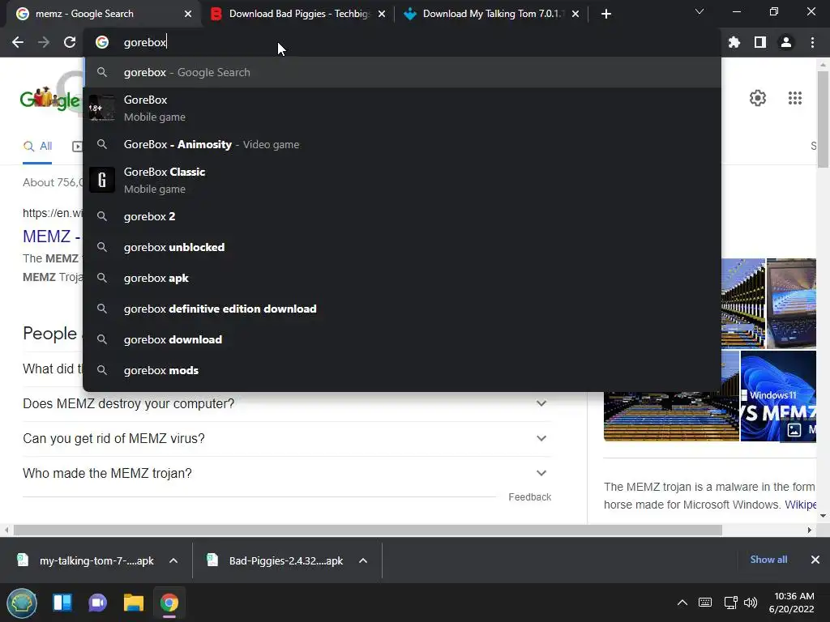
Task: Select the 'gorebox unblocked' suggestion
Action: tap(402, 247)
